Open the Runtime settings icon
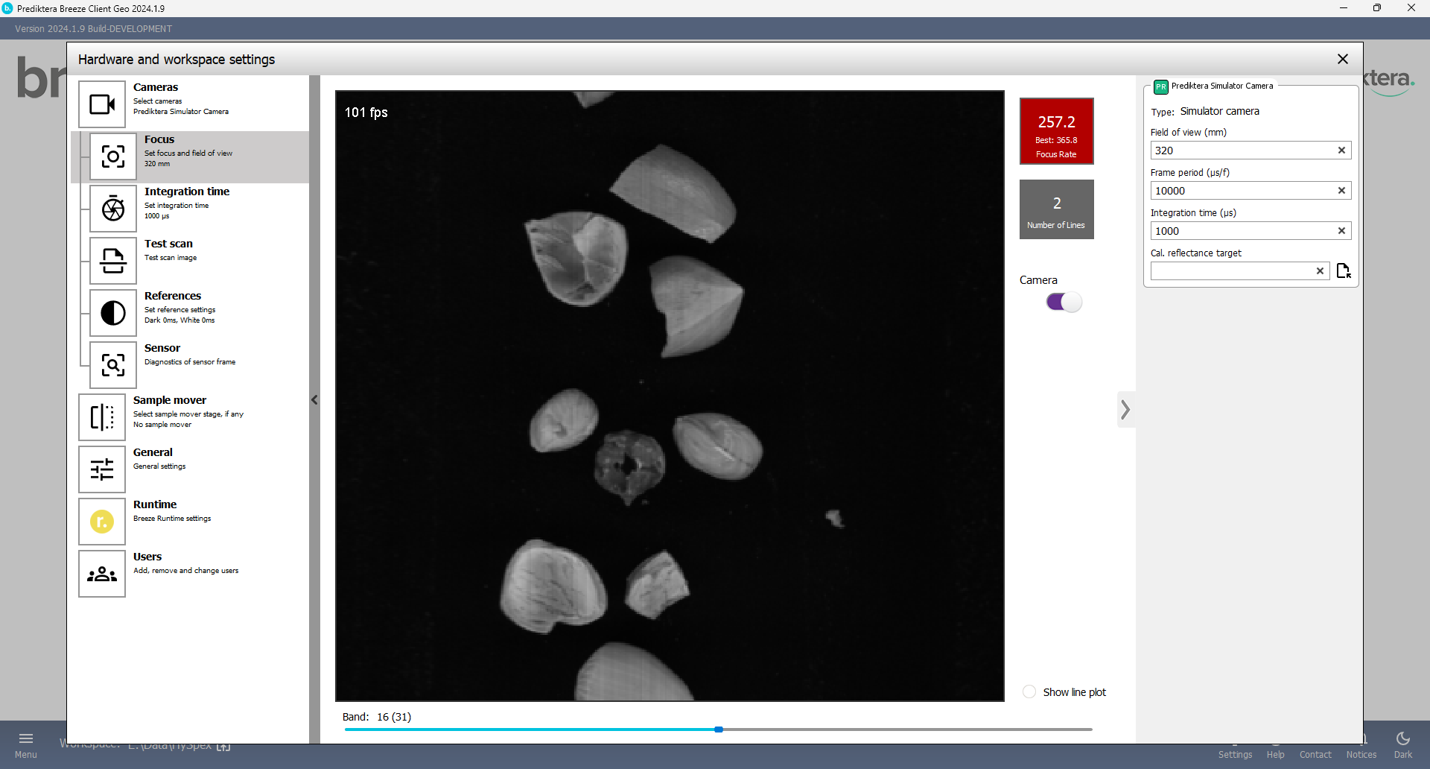The image size is (1430, 769). 102,522
